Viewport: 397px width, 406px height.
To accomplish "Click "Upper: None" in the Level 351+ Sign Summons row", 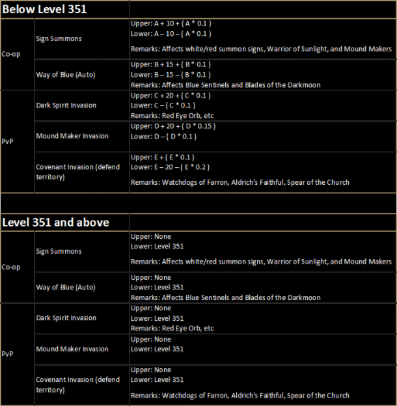I will click(x=151, y=237).
